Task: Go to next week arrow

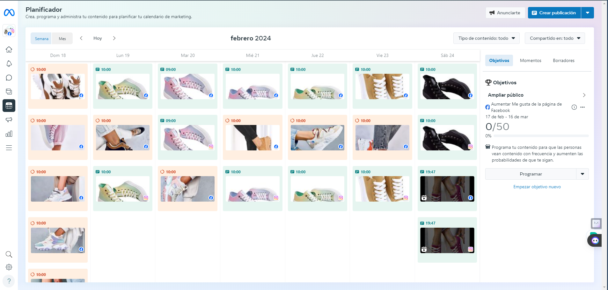Action: (114, 38)
